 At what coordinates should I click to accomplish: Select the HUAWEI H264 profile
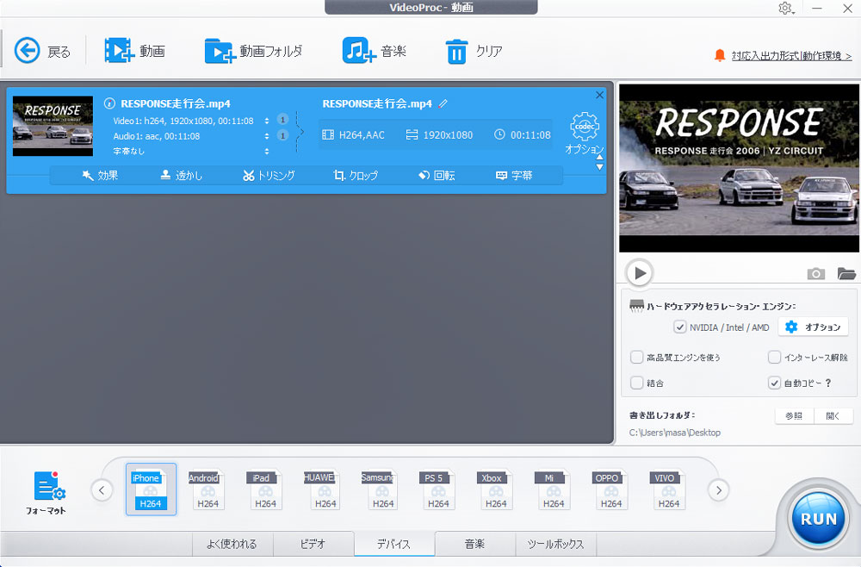click(323, 489)
